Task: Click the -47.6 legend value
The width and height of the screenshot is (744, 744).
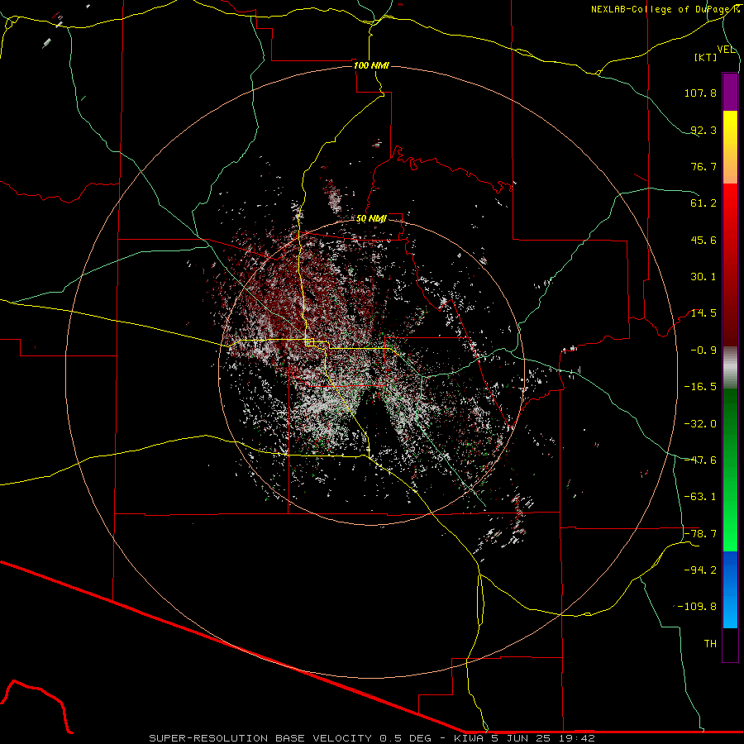Action: [700, 460]
